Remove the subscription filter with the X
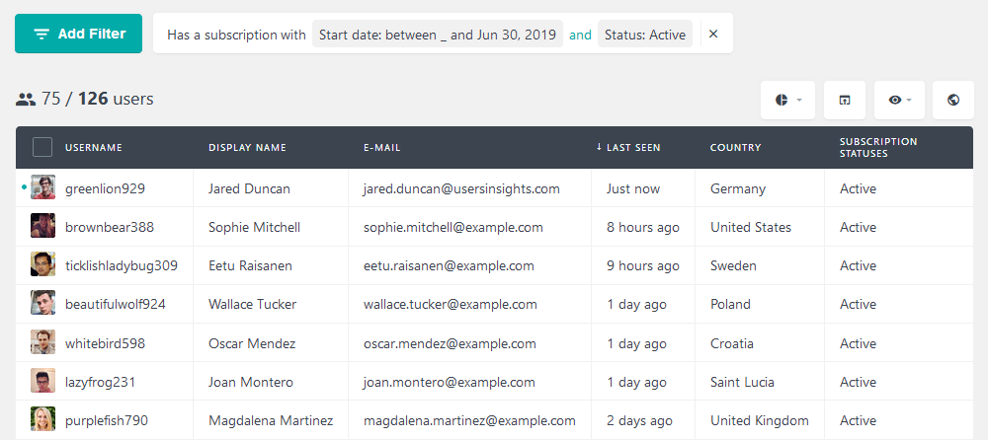Image resolution: width=988 pixels, height=440 pixels. point(713,34)
